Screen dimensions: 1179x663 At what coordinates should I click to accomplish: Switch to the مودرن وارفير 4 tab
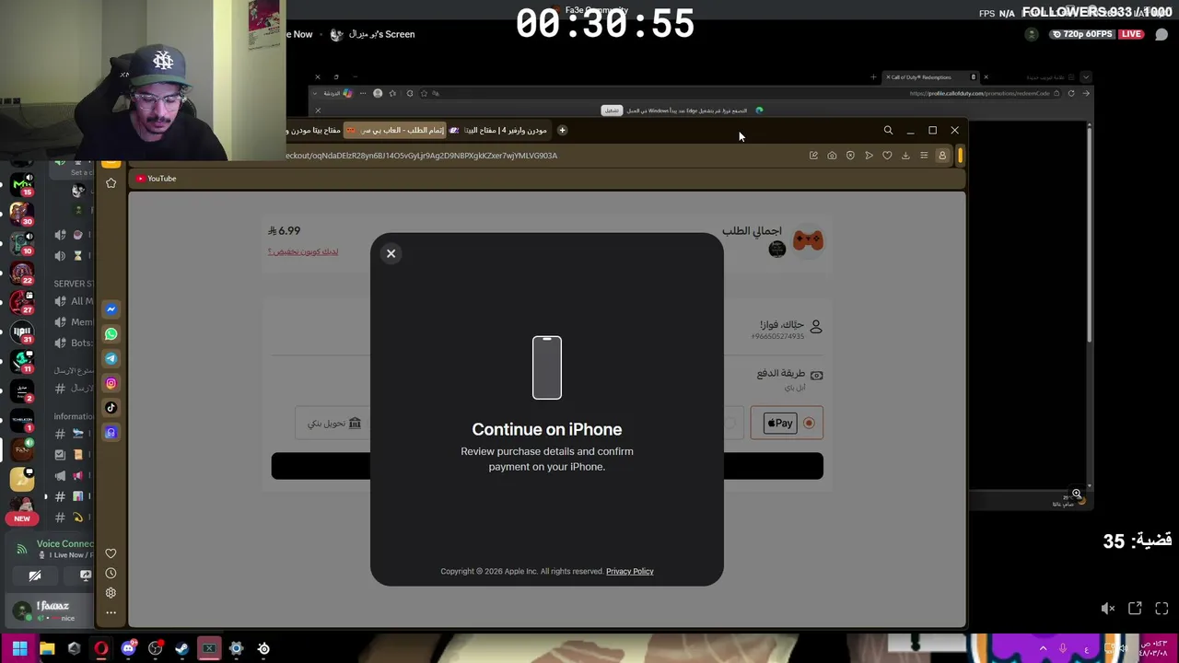pos(497,130)
